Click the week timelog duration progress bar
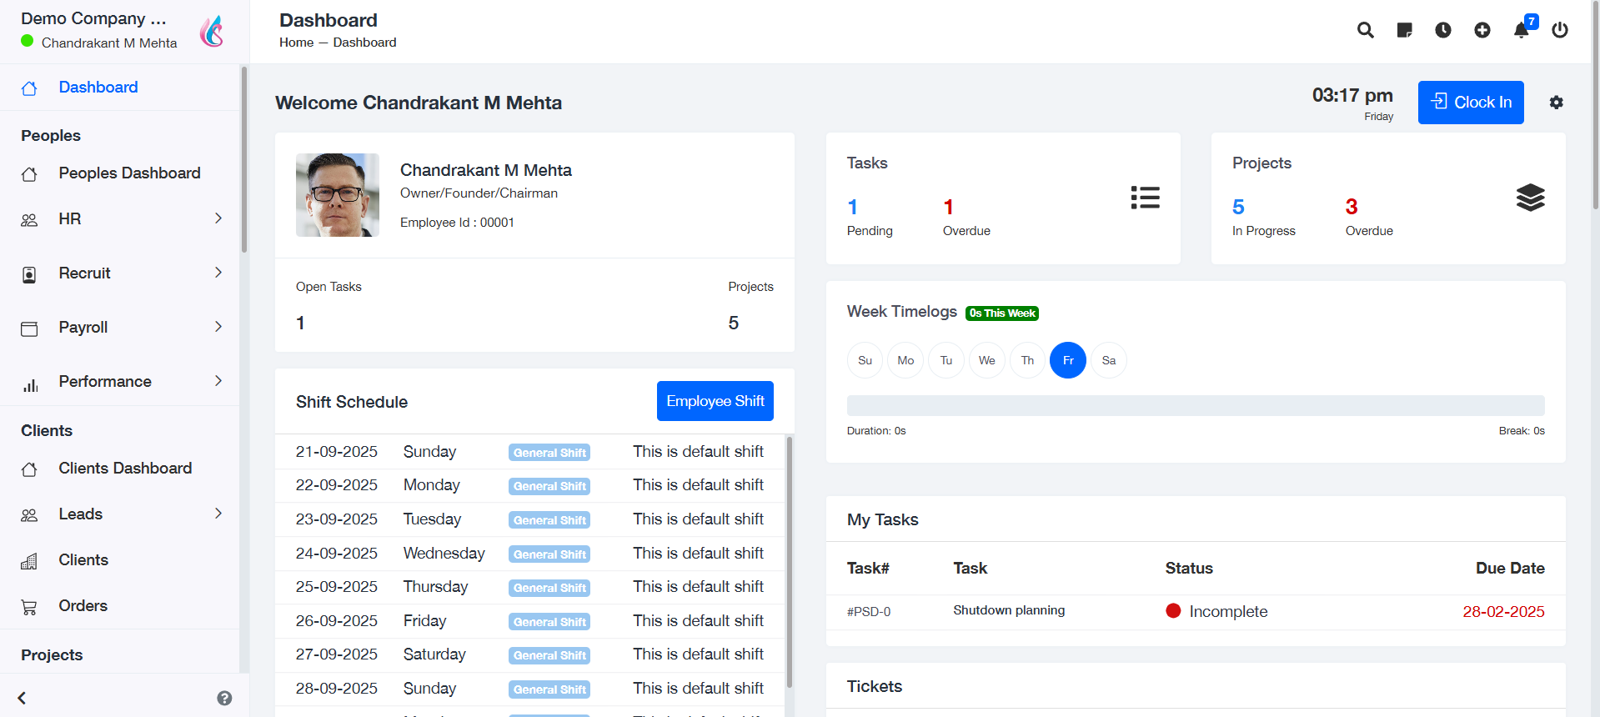The height and width of the screenshot is (717, 1600). click(x=1195, y=406)
